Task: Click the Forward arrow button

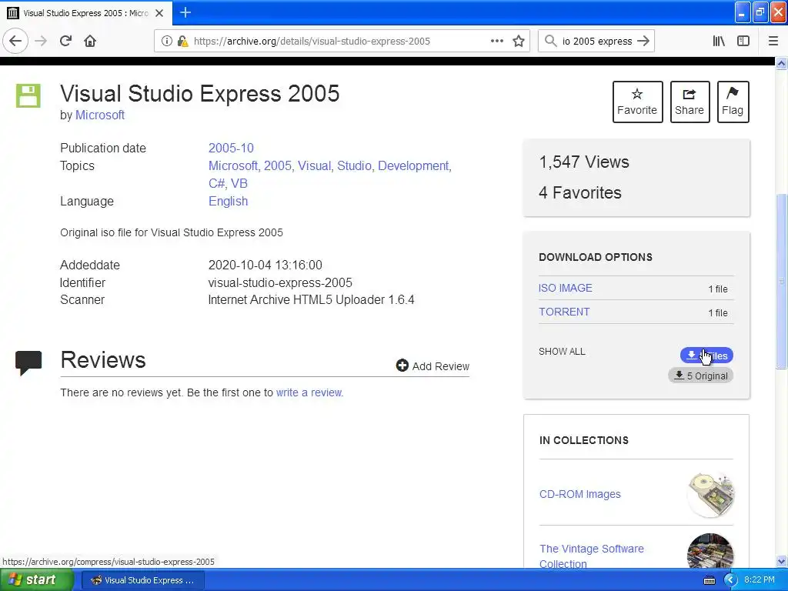Action: [x=41, y=41]
